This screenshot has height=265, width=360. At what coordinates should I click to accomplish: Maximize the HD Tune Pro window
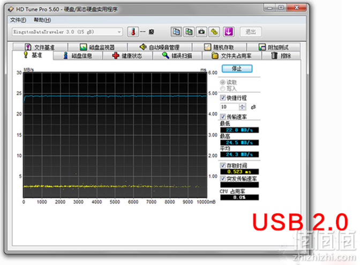(281, 8)
